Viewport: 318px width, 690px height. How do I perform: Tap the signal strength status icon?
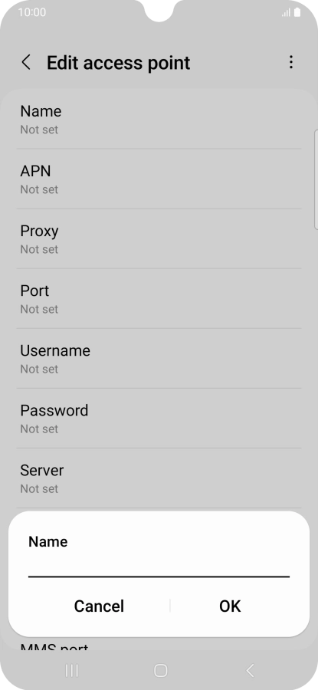pos(286,12)
